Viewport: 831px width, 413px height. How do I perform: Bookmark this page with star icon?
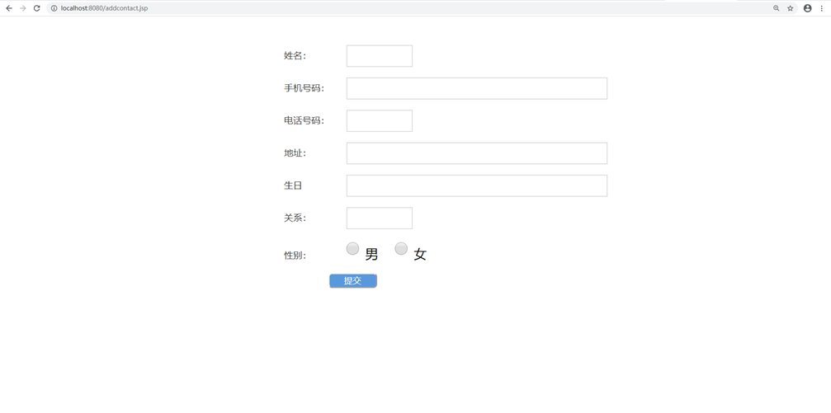point(791,8)
